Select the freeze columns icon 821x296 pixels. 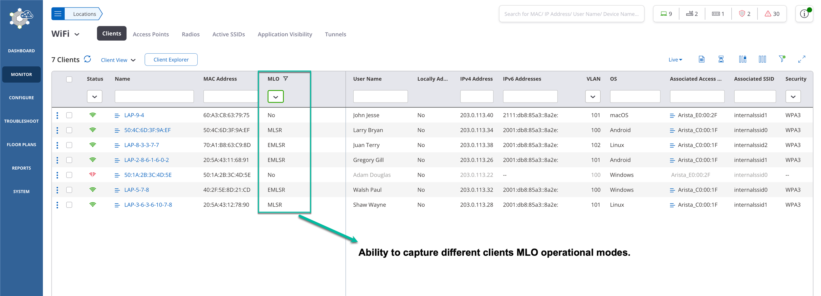click(742, 59)
